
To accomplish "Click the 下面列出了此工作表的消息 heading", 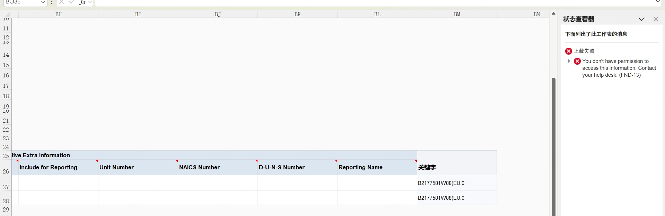I will pyautogui.click(x=596, y=34).
